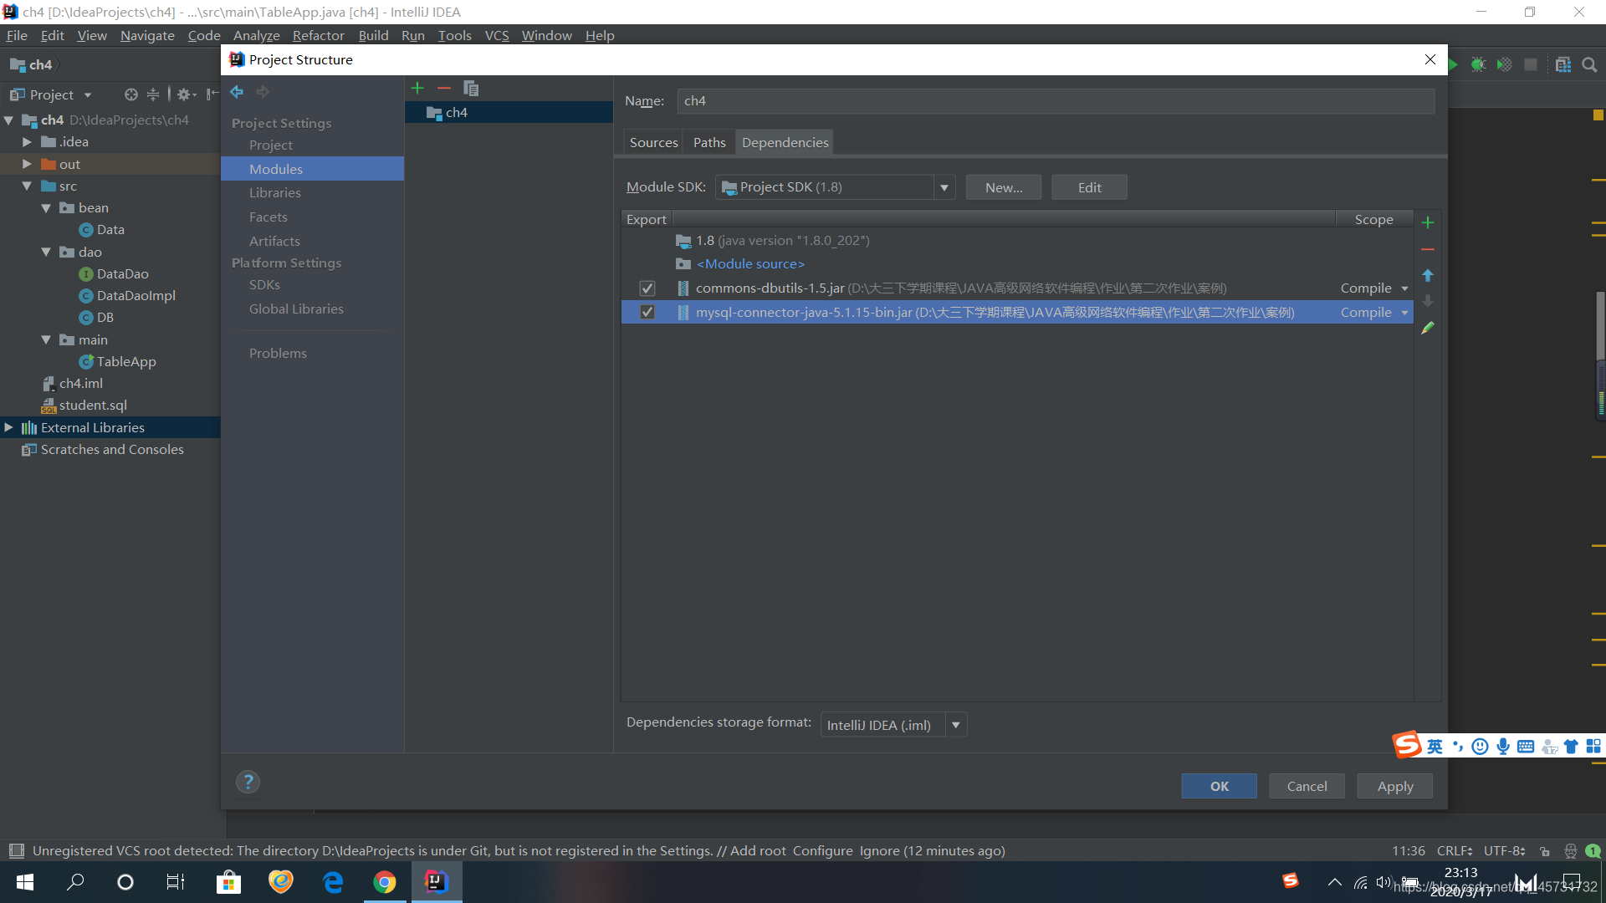Click Configure link in status bar

pyautogui.click(x=823, y=850)
